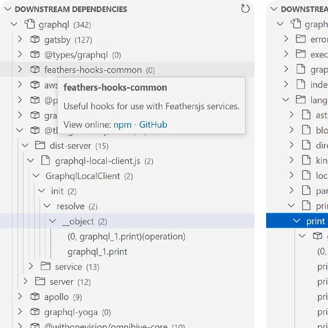
Task: Click the server folder icon
Action: coord(40,281)
